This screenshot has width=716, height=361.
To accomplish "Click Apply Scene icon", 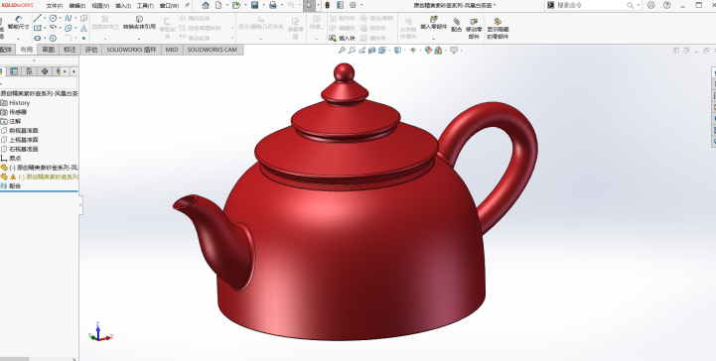I will click(438, 51).
